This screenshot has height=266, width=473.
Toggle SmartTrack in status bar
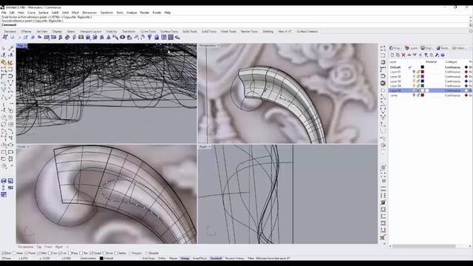click(x=200, y=259)
